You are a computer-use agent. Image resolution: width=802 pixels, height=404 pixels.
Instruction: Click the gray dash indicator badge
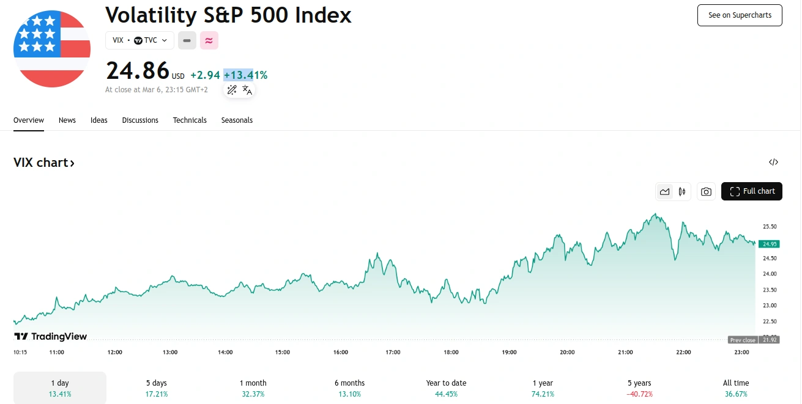tap(187, 40)
